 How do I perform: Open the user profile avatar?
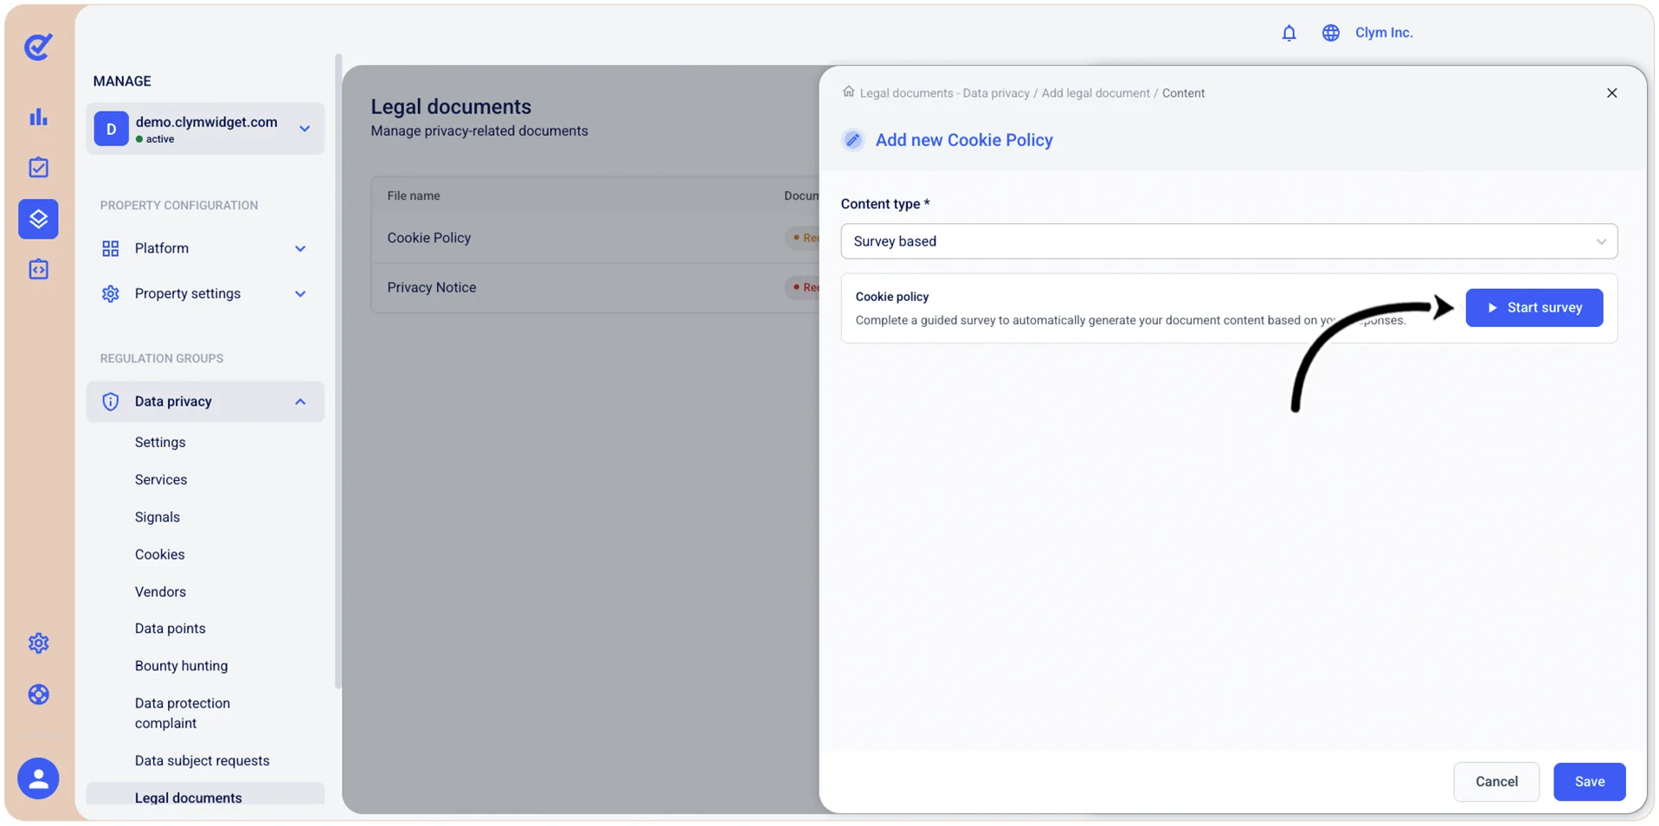[x=38, y=778]
